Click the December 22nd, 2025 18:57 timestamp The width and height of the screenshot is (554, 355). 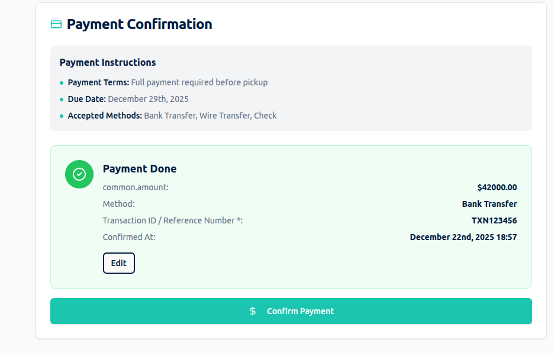point(463,237)
